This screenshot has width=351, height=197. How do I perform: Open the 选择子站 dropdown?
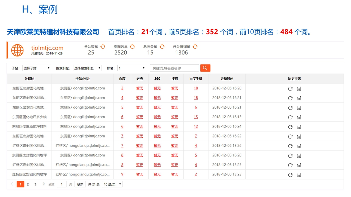coord(37,68)
